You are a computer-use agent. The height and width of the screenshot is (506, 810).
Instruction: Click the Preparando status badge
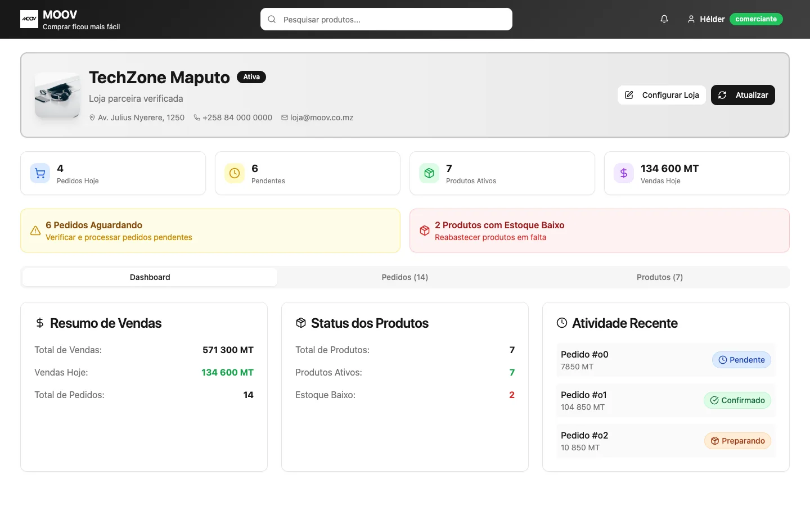[737, 441]
